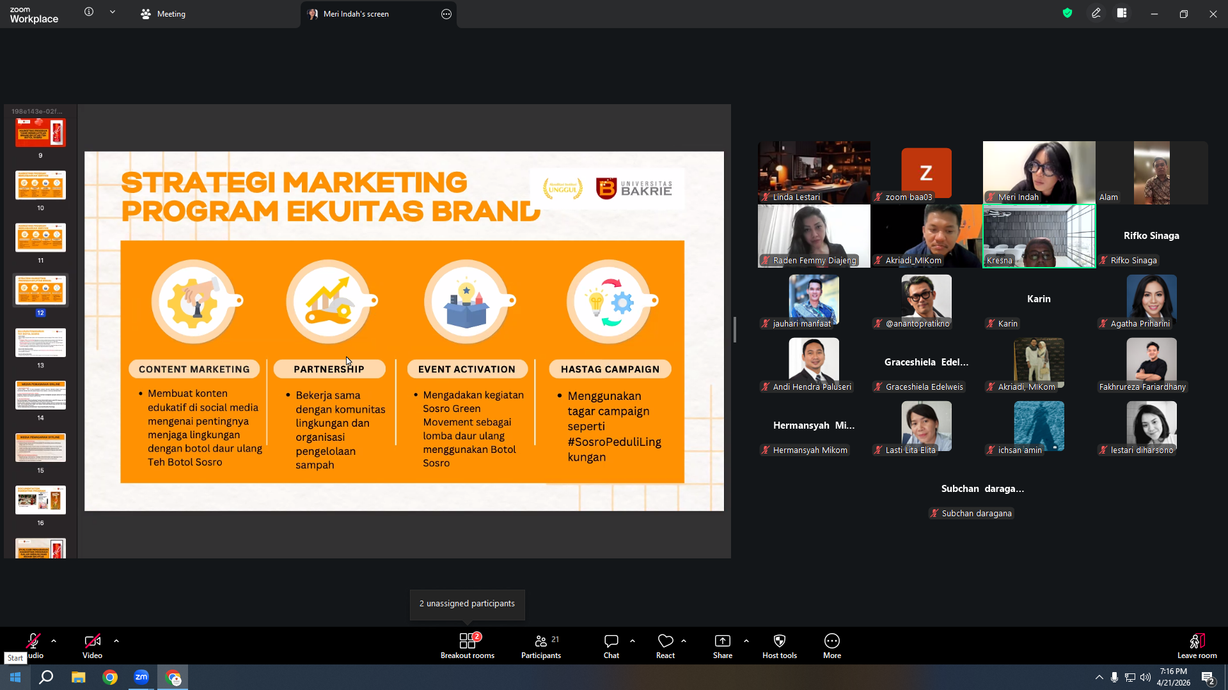Open Windows Start menu
The height and width of the screenshot is (690, 1228).
coord(15,677)
